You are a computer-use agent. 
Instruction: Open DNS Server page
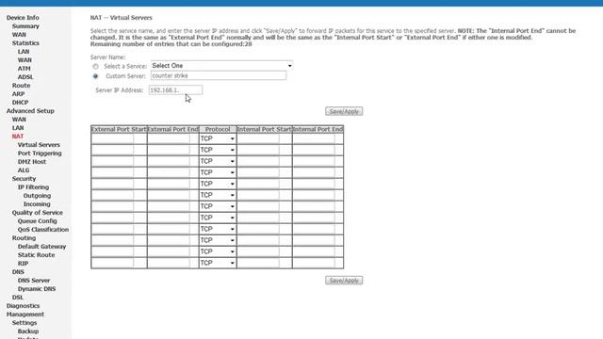pyautogui.click(x=34, y=281)
